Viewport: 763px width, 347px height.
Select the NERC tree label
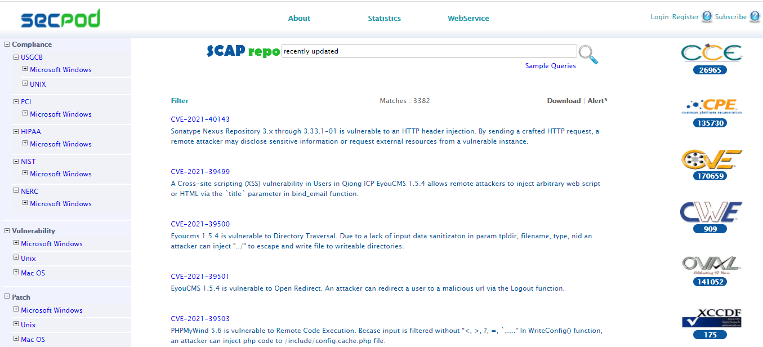point(29,192)
